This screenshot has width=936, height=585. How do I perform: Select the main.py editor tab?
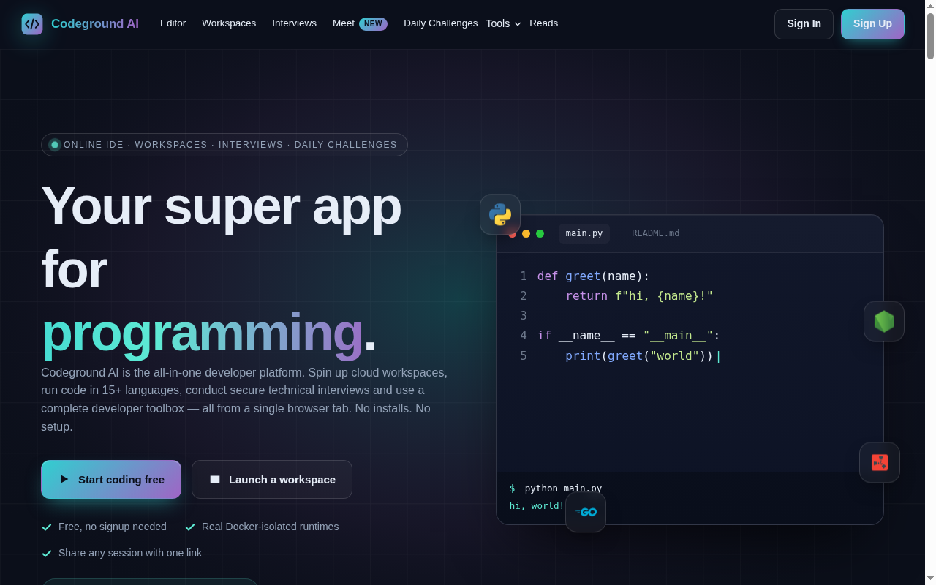pyautogui.click(x=584, y=233)
